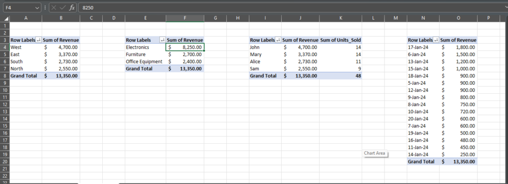Click the Office Equipment cell
The image size is (508, 184).
tap(145, 61)
